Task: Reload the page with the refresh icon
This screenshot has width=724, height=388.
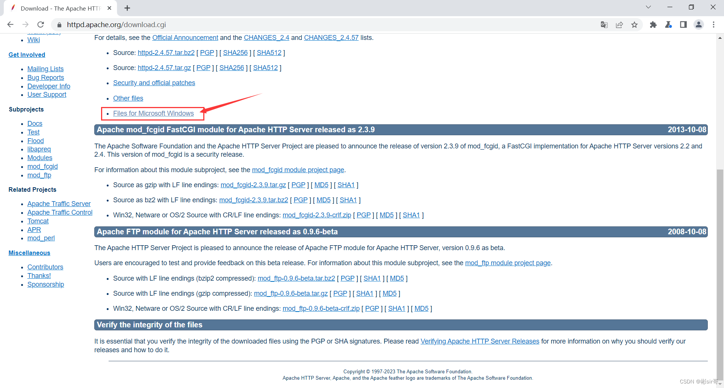Action: [x=41, y=24]
